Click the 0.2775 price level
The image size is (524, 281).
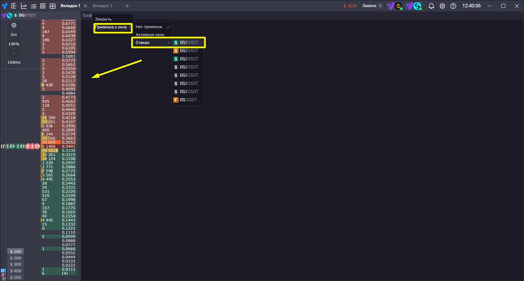point(69,171)
